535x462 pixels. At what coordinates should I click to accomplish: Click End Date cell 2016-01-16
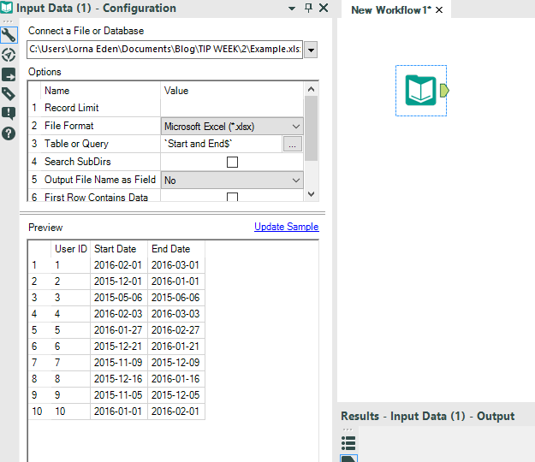tap(175, 378)
